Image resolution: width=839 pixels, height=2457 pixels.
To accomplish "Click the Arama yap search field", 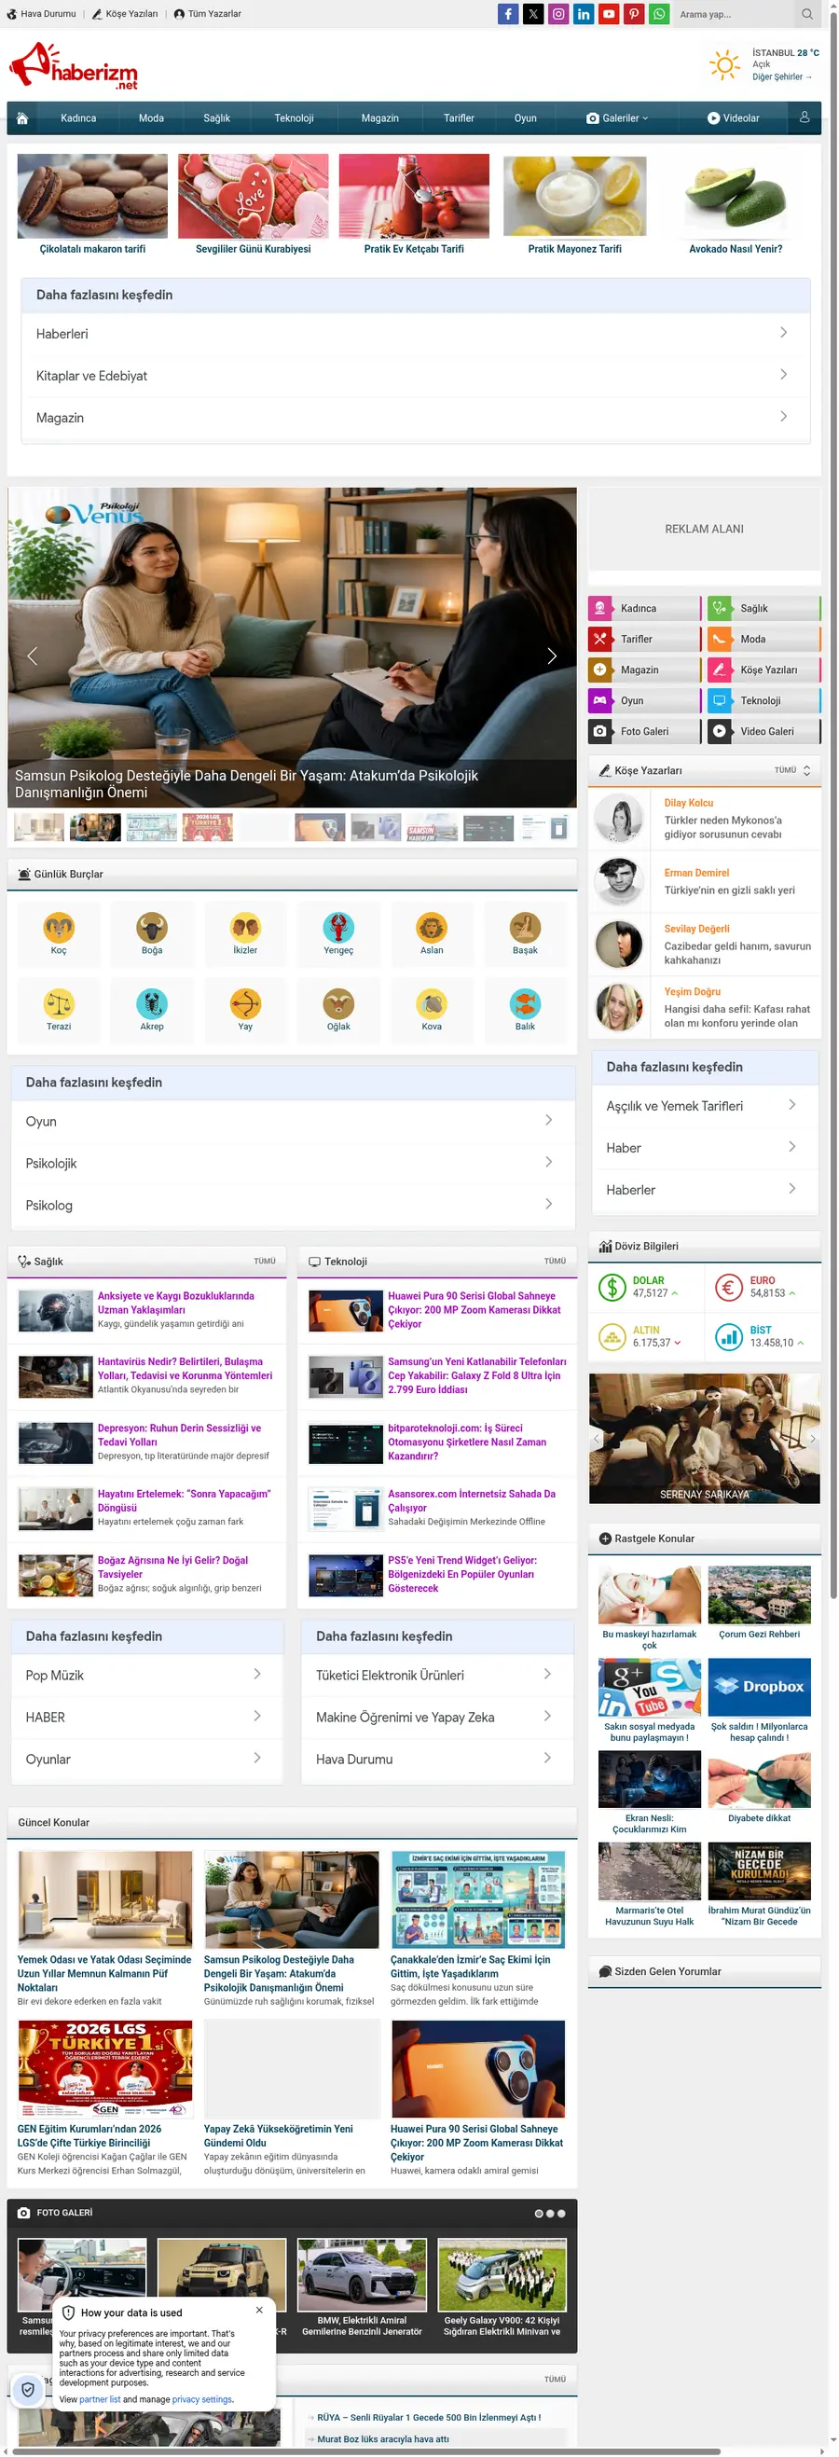I will click(x=735, y=14).
